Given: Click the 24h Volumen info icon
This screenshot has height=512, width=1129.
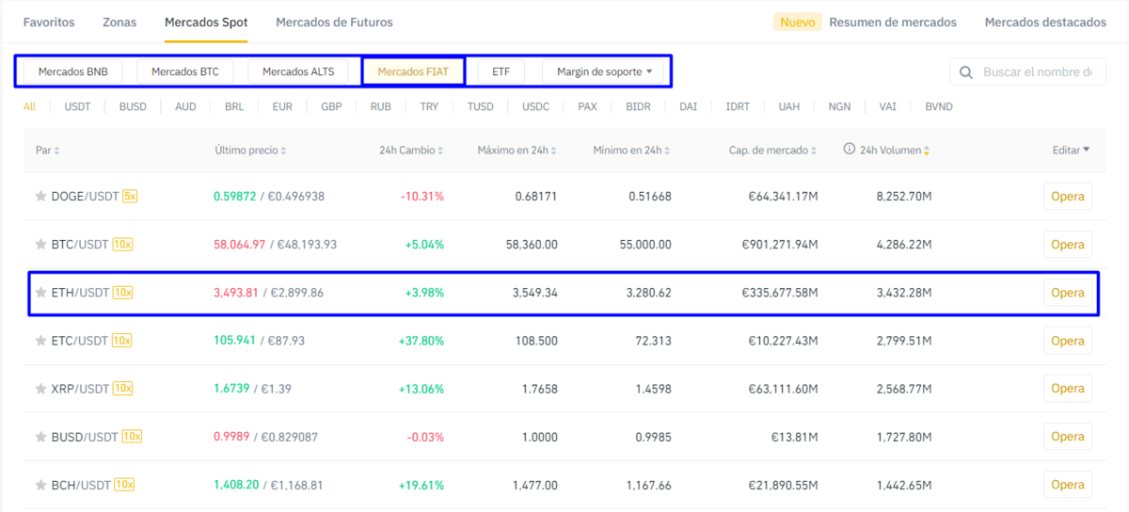Looking at the screenshot, I should coord(849,150).
